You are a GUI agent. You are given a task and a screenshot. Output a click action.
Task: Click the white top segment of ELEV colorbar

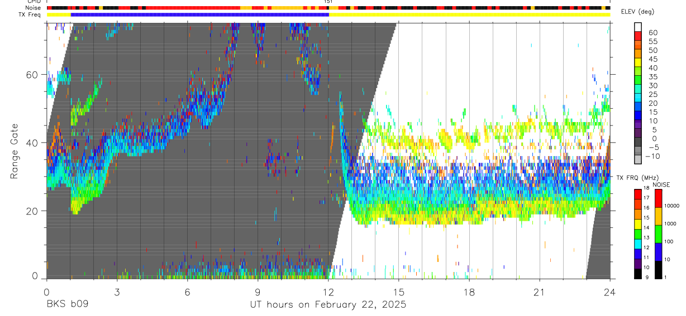(638, 27)
